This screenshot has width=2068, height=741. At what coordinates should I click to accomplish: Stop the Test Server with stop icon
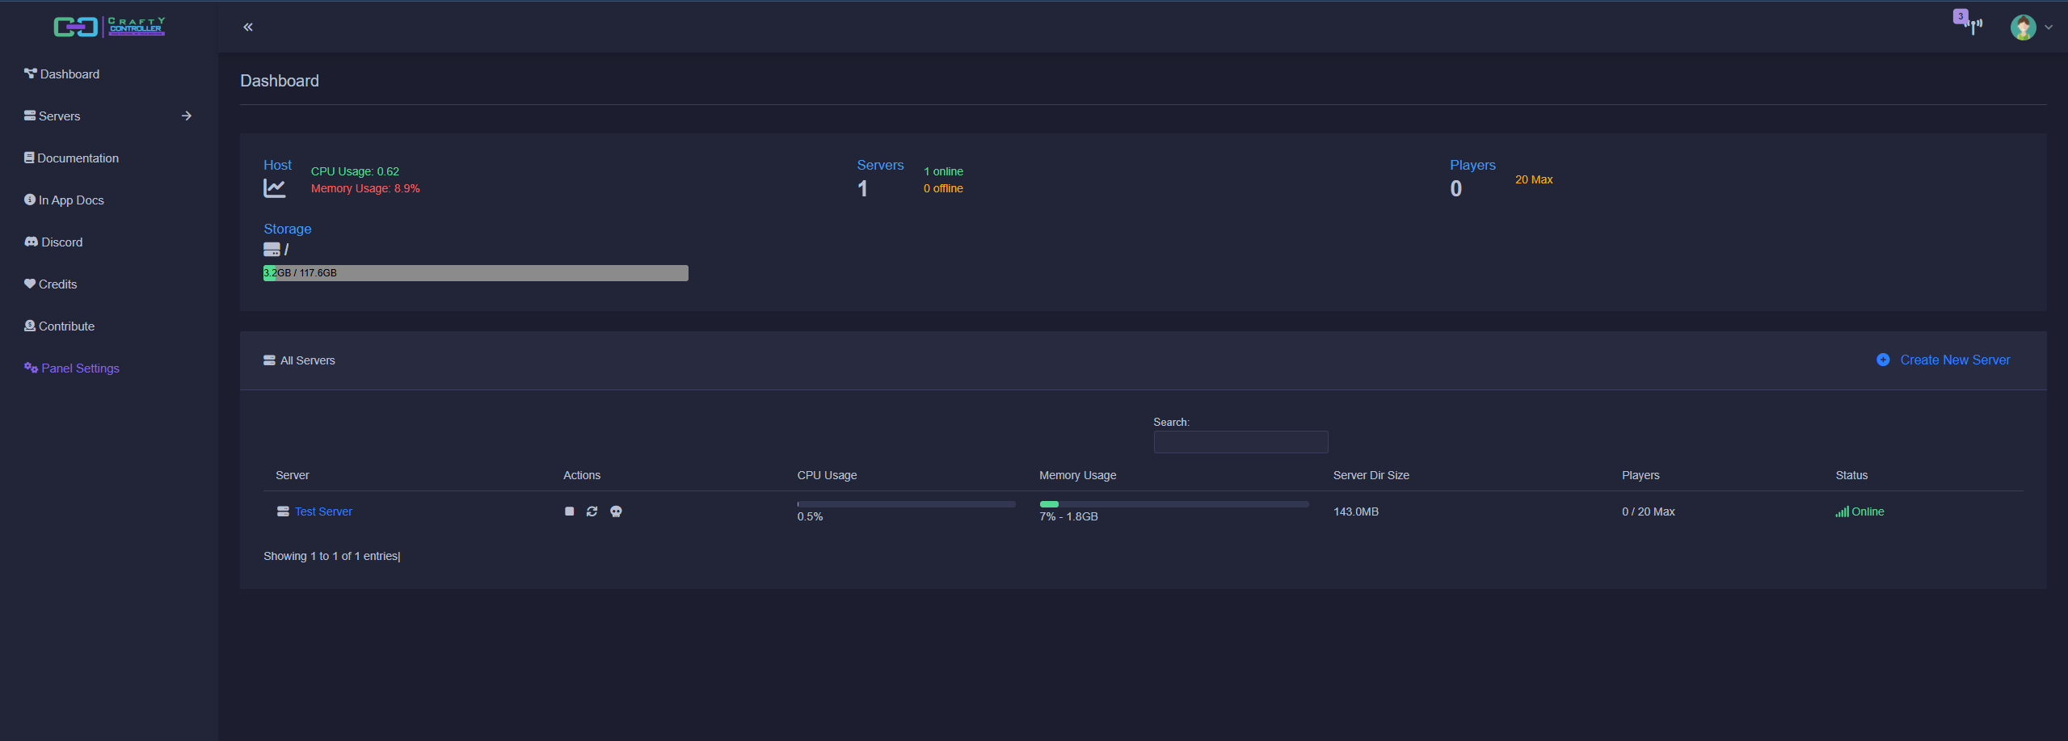click(x=569, y=512)
